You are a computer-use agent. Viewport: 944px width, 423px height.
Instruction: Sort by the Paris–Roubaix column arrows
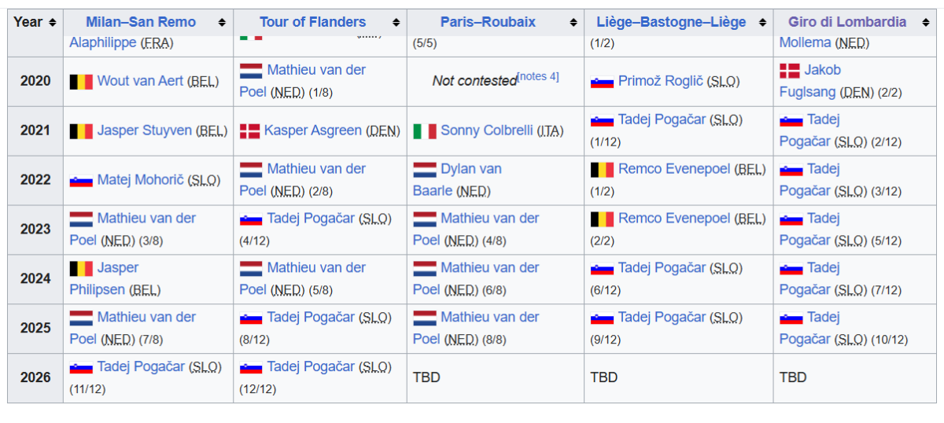[572, 23]
